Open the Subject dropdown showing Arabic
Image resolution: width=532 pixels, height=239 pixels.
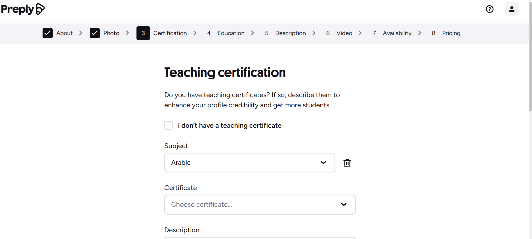point(249,163)
